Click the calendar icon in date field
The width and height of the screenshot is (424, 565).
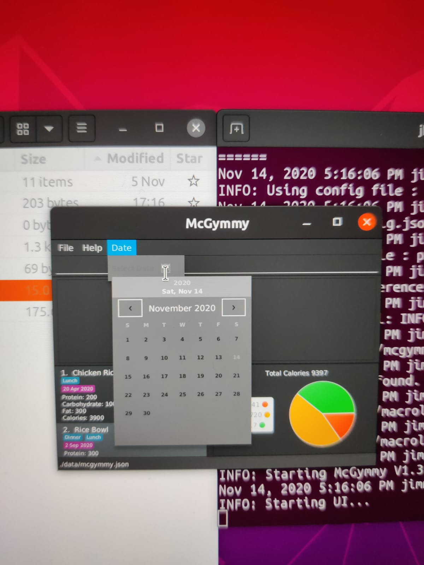click(166, 268)
